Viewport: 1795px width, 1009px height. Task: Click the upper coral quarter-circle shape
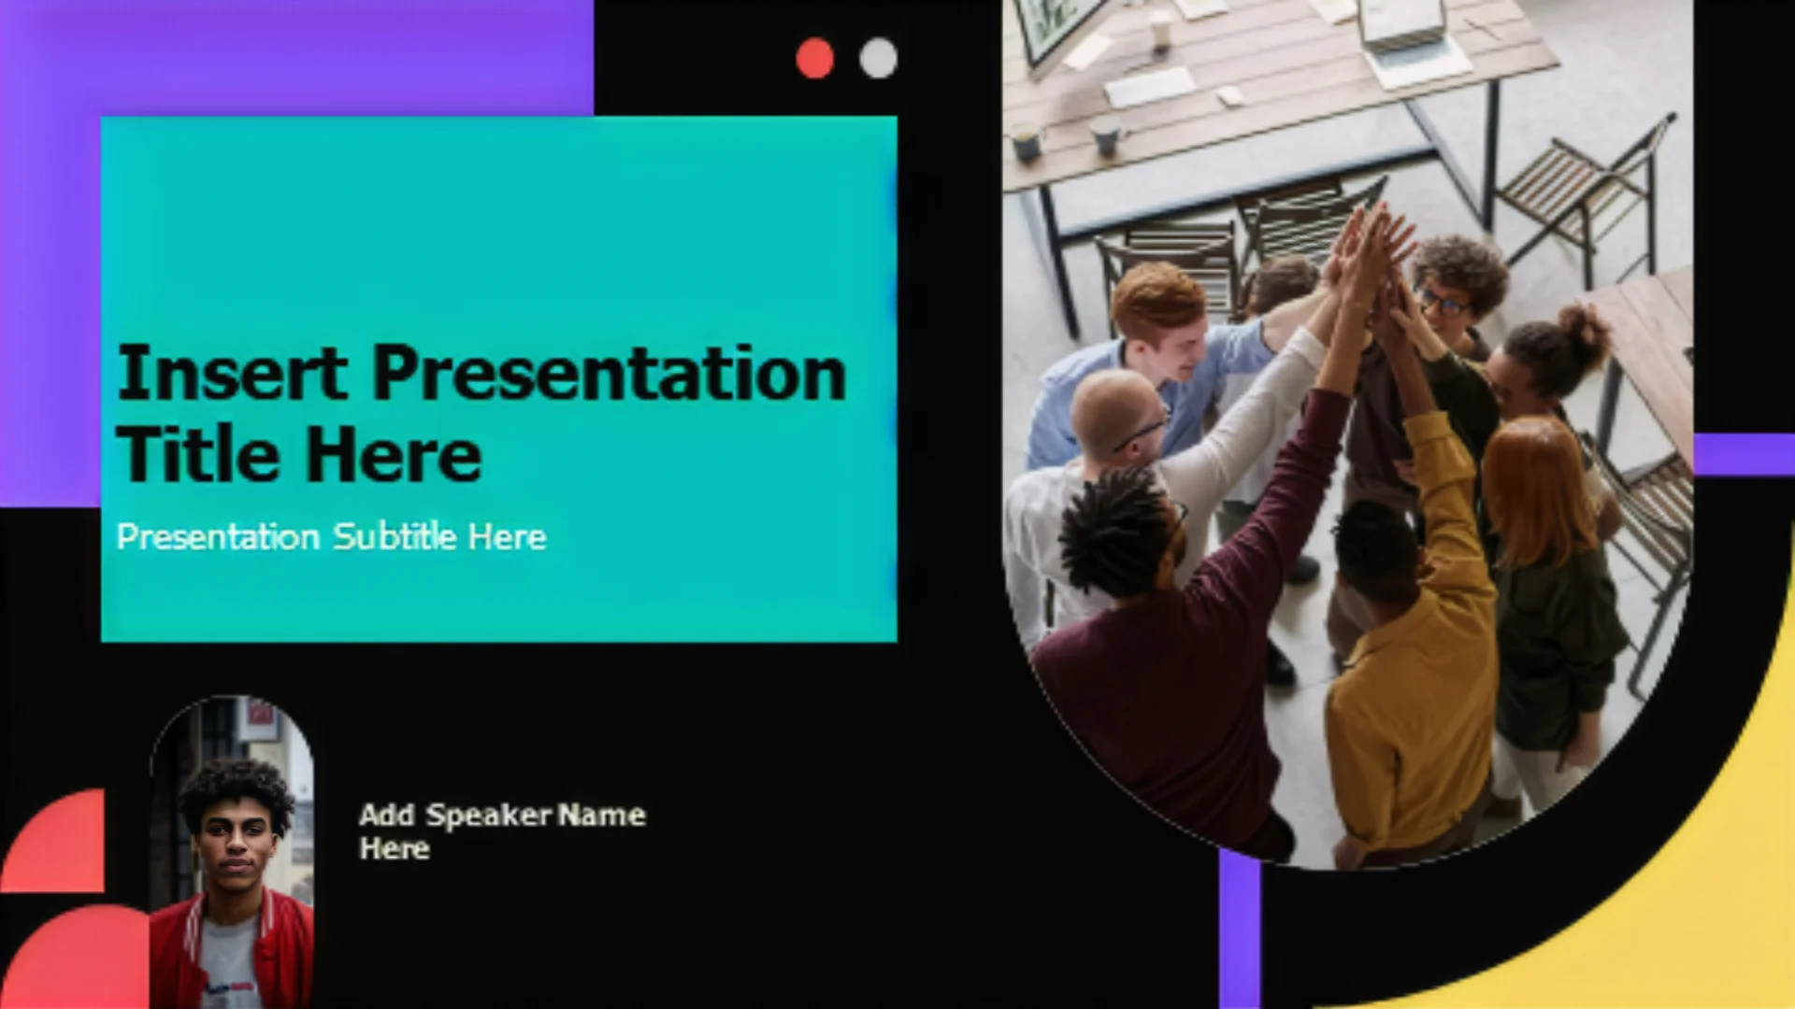[61, 846]
